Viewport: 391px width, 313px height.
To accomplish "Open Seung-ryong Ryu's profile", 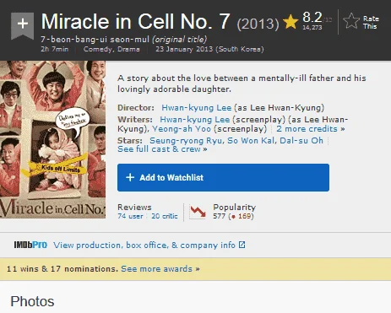I will coord(186,140).
